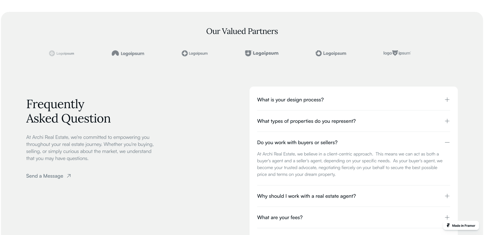
Task: Click the shield Logoipsum partner logo
Action: [x=262, y=53]
